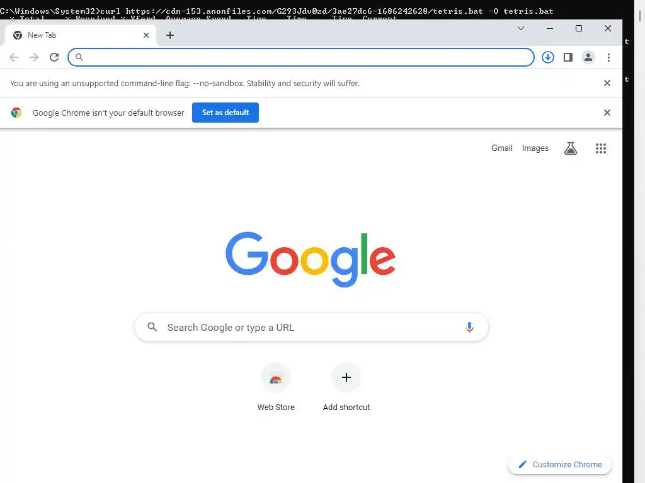Dismiss the no-sandbox warning bar
This screenshot has height=483, width=645.
[607, 83]
